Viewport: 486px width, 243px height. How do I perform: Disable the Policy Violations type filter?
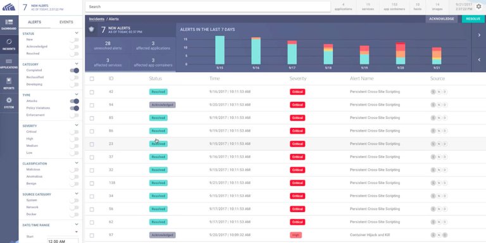(75, 108)
